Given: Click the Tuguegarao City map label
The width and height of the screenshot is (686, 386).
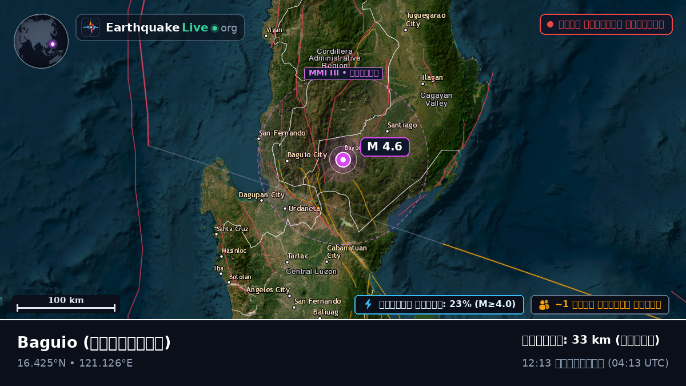Looking at the screenshot, I should (425, 19).
